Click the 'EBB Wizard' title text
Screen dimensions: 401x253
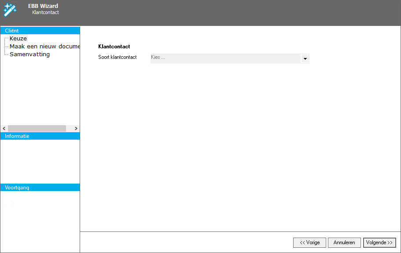(43, 6)
